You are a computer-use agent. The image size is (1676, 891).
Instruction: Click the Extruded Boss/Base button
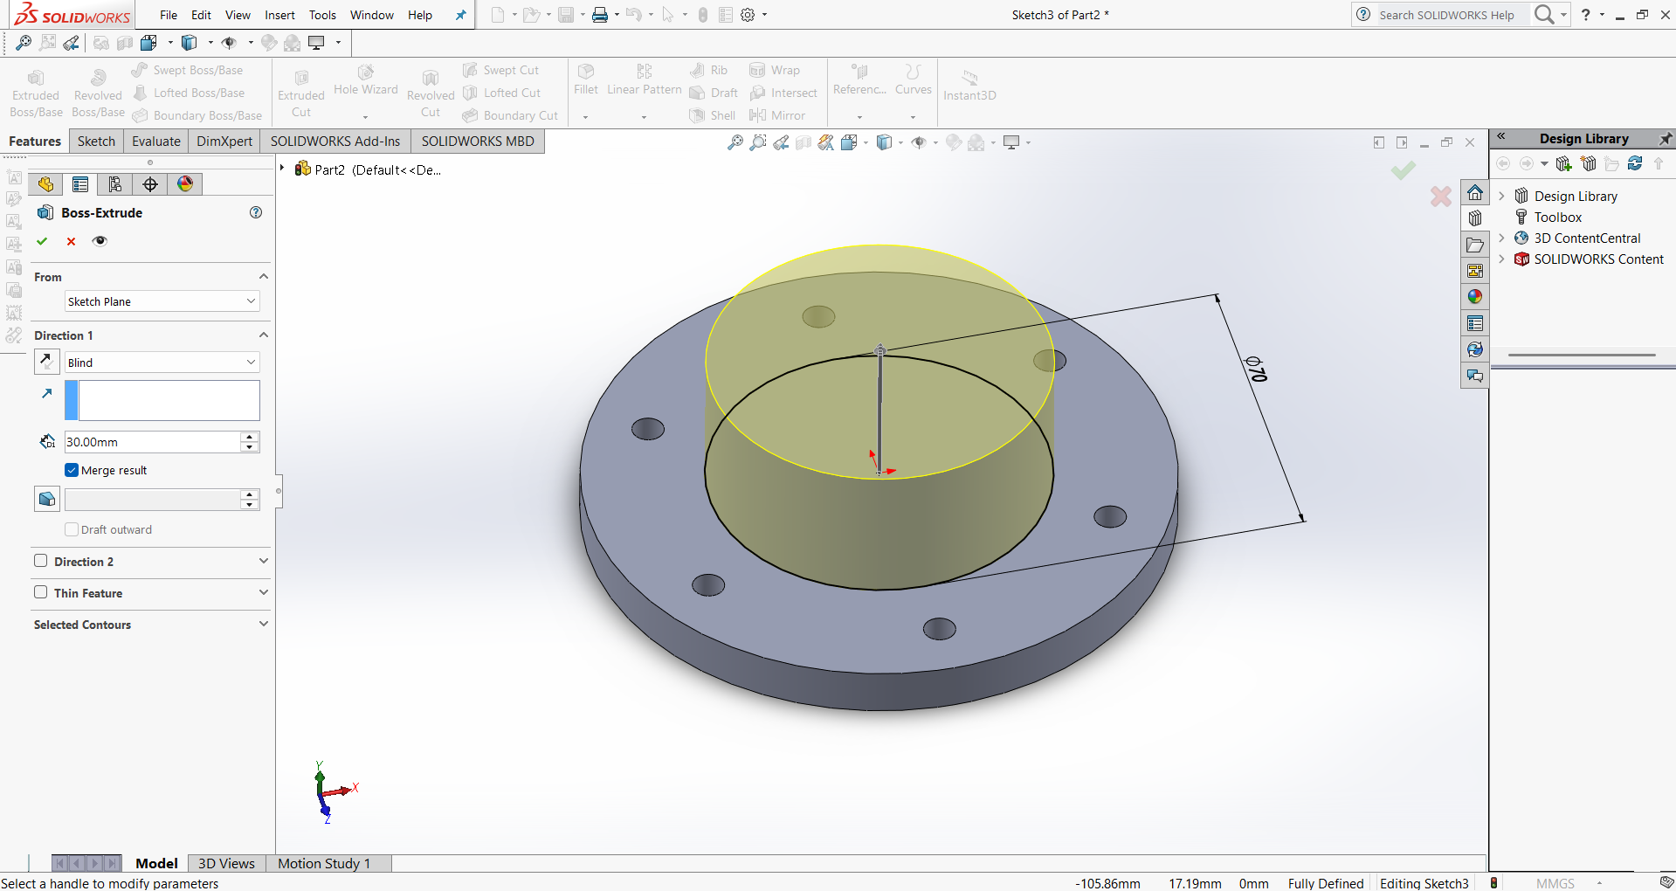pos(36,93)
